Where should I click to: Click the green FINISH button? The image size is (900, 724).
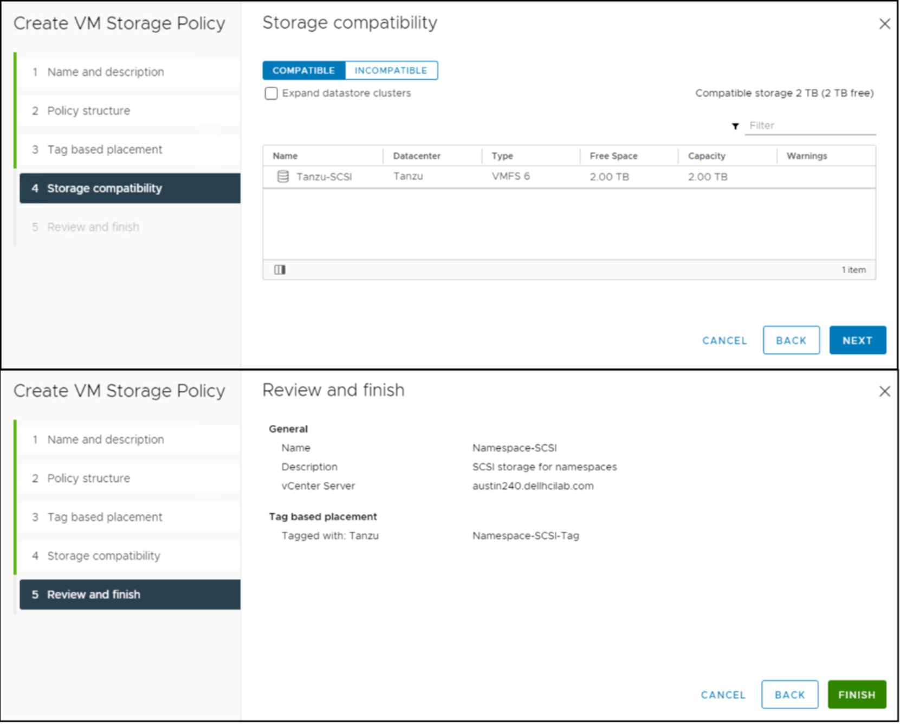(x=857, y=695)
